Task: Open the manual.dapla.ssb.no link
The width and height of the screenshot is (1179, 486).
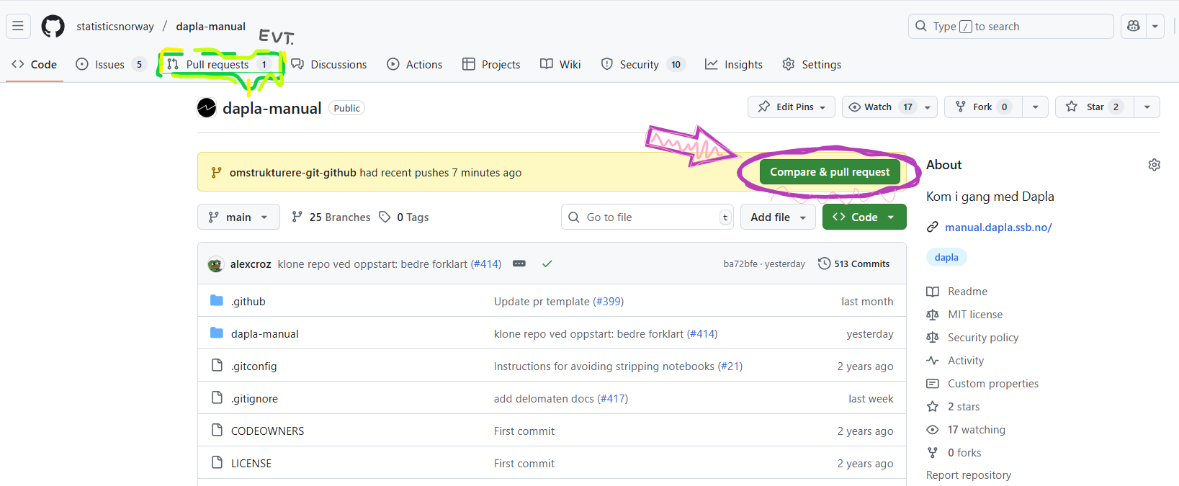Action: click(998, 228)
